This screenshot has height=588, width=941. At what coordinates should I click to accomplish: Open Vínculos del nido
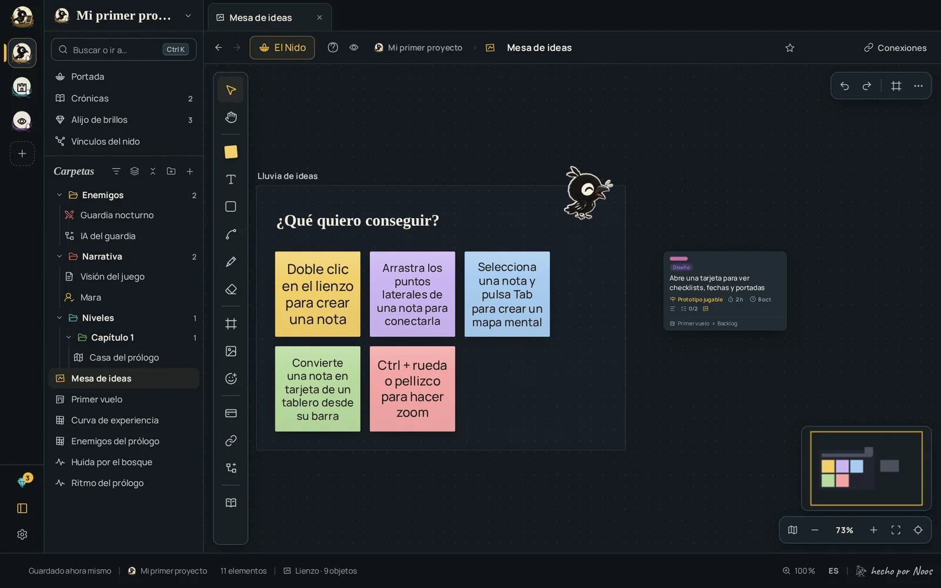coord(124,141)
